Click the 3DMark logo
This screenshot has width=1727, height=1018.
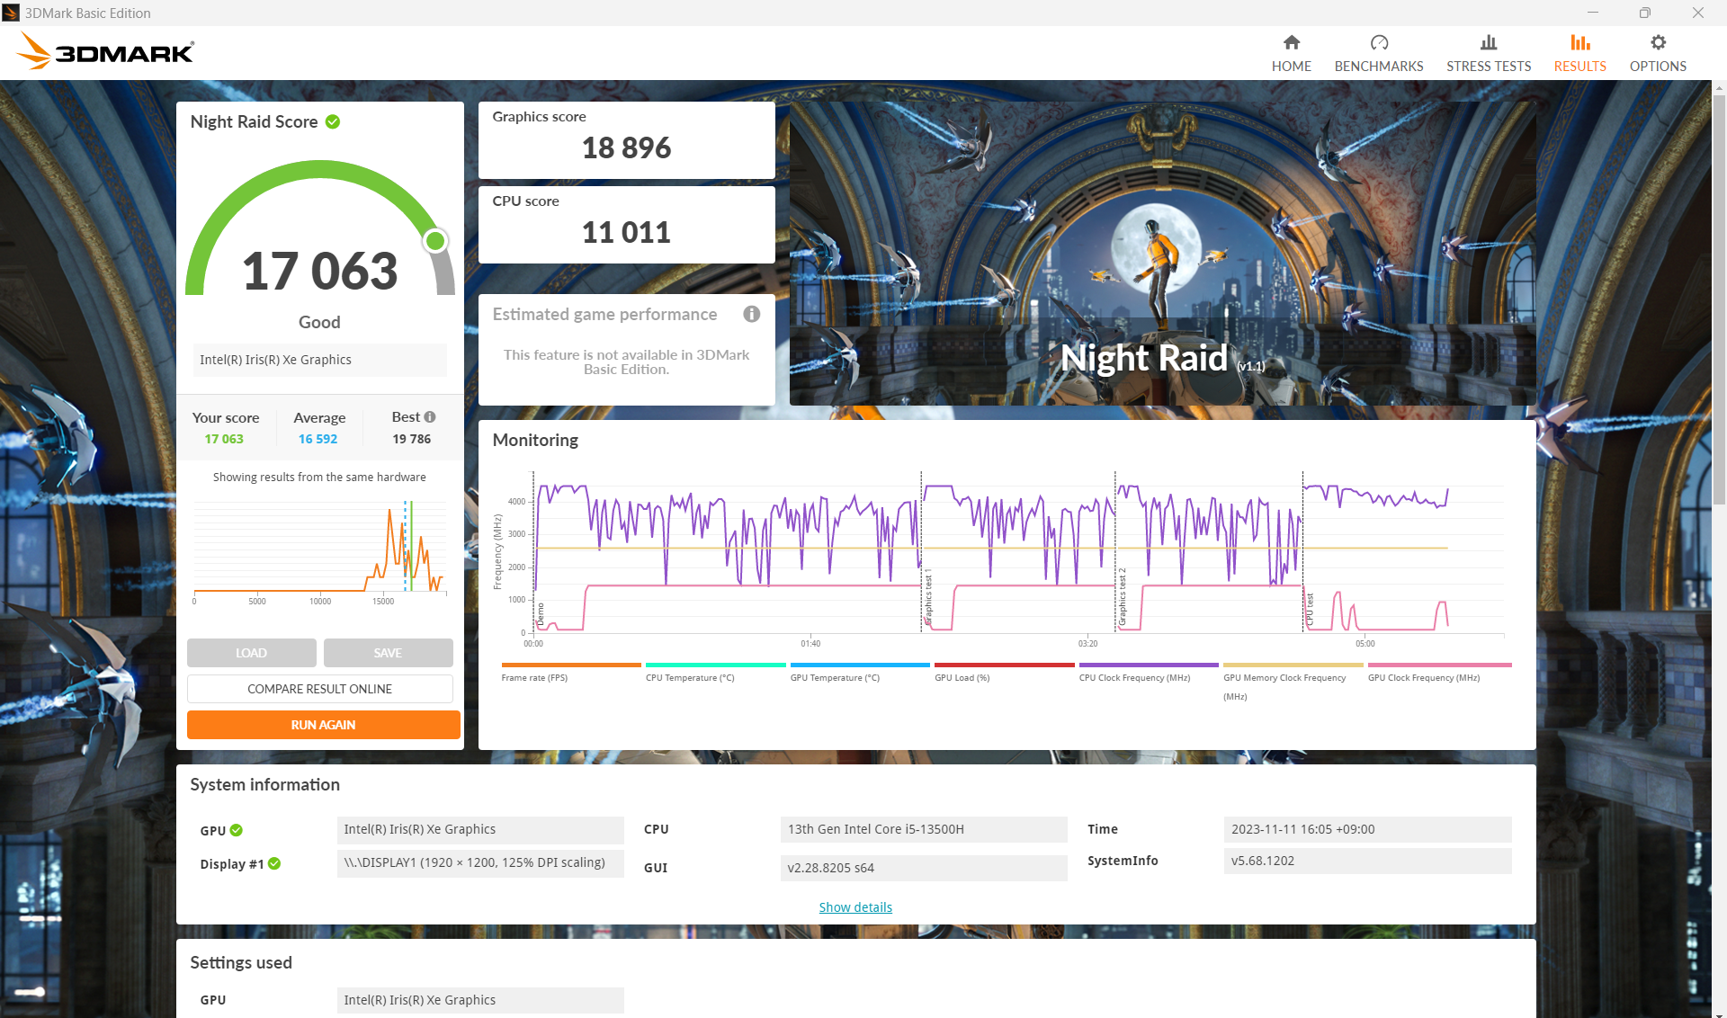(104, 51)
